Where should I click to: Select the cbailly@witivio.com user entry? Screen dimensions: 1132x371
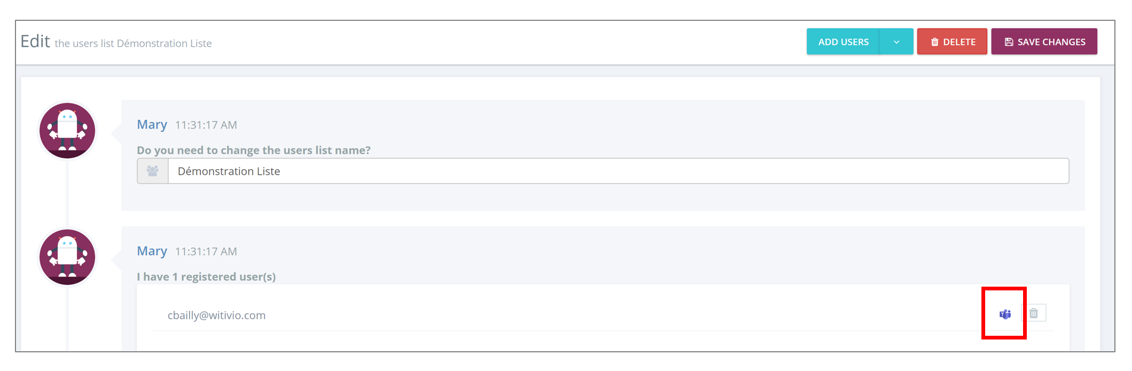[216, 315]
